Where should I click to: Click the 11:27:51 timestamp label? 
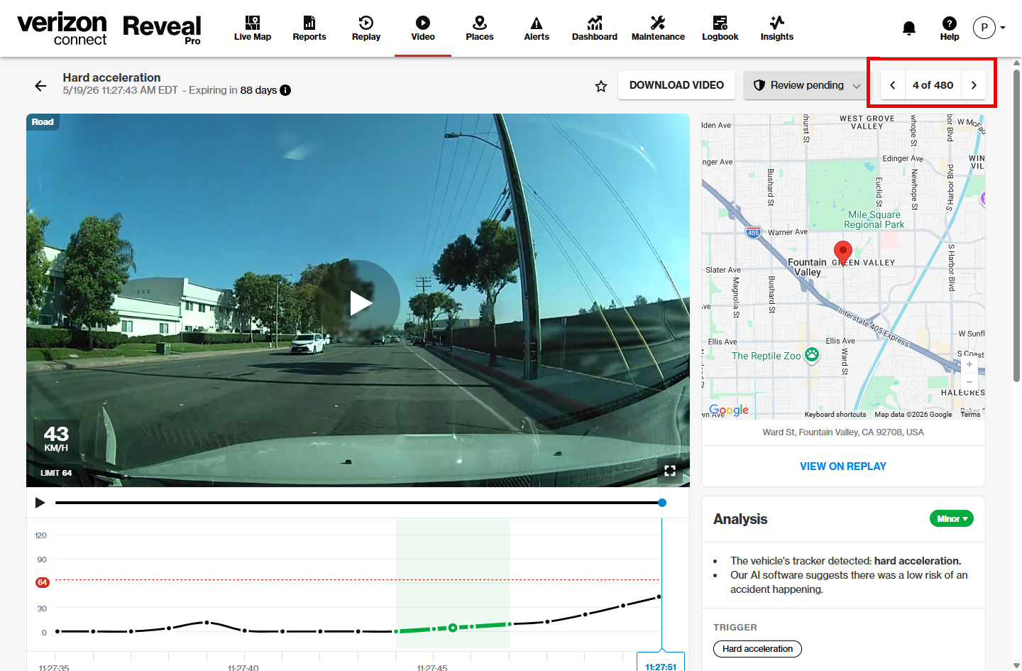click(661, 665)
